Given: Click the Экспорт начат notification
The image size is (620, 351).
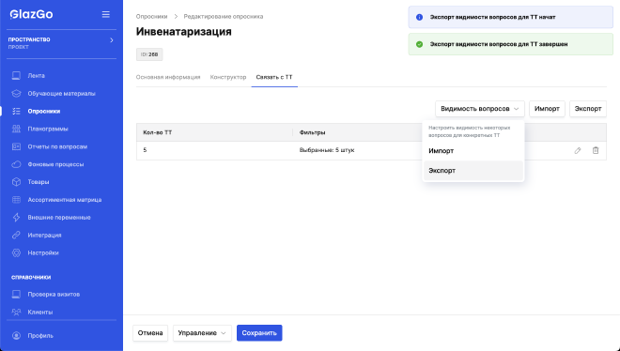Looking at the screenshot, I should pos(510,18).
